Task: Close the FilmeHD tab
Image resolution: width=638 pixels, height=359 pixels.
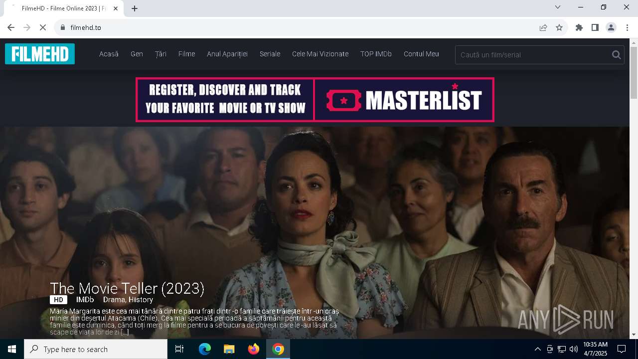Action: coord(116,8)
